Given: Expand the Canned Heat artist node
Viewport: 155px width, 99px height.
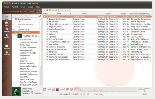Looking at the screenshot, I should click(13, 29).
